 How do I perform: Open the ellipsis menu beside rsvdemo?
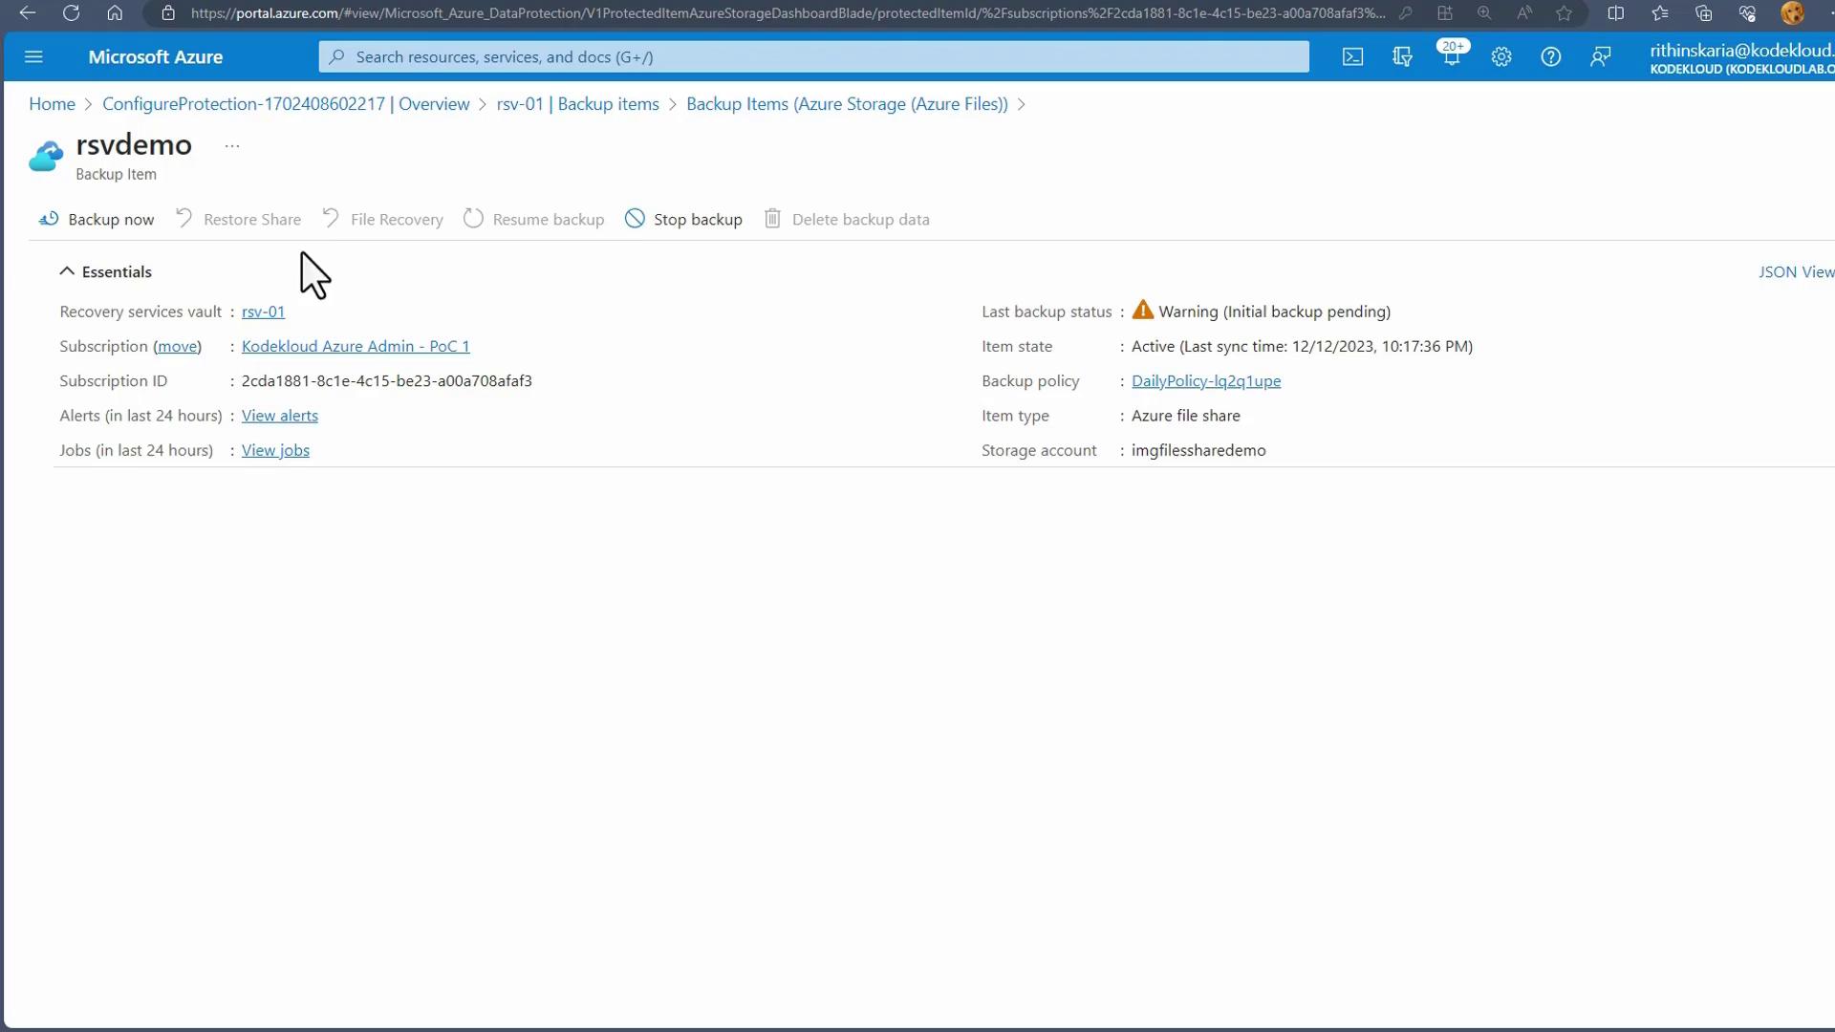coord(232,146)
